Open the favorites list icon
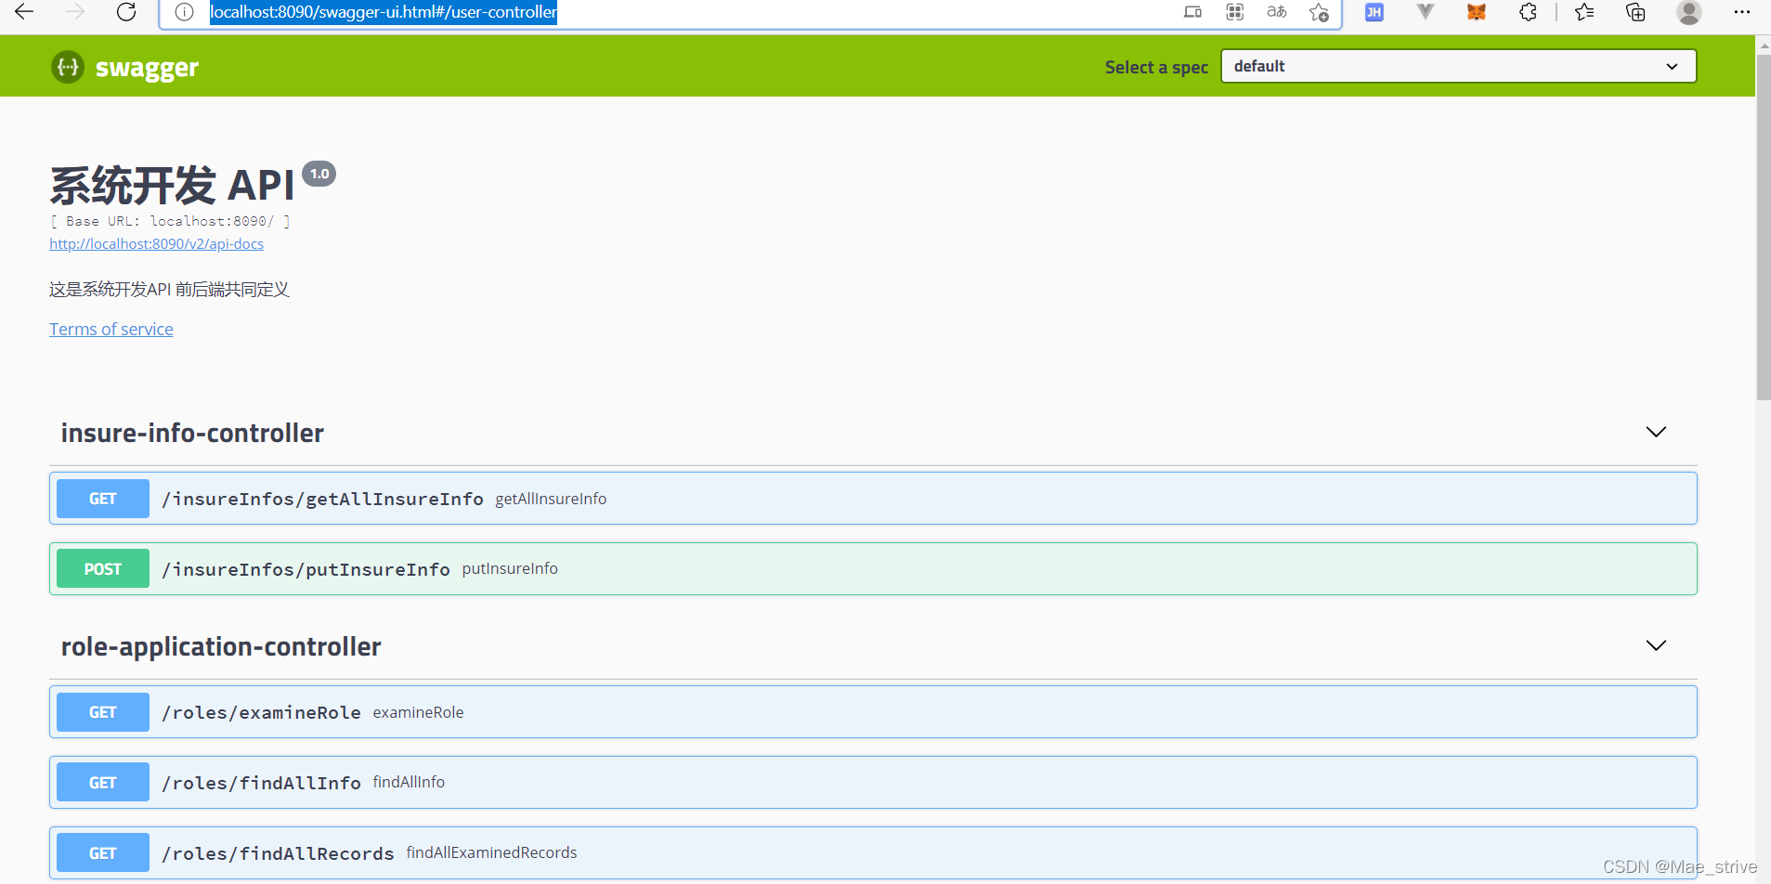1771x884 pixels. pos(1584,12)
